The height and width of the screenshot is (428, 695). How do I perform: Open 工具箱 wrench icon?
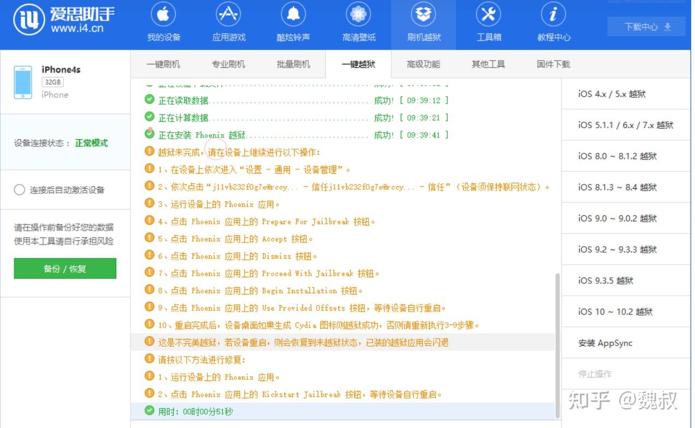click(x=489, y=15)
